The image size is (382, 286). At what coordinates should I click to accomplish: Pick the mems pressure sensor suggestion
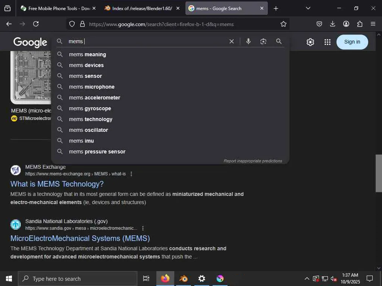point(170,152)
